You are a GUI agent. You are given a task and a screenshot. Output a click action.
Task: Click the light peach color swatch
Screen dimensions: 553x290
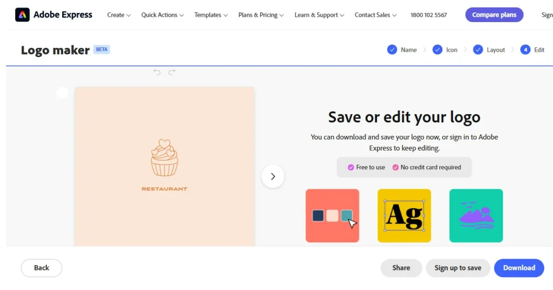click(332, 216)
